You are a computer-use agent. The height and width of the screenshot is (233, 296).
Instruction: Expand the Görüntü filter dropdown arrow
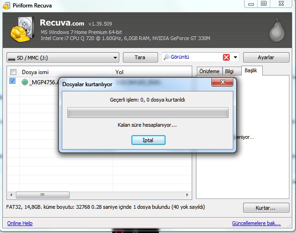click(x=235, y=57)
